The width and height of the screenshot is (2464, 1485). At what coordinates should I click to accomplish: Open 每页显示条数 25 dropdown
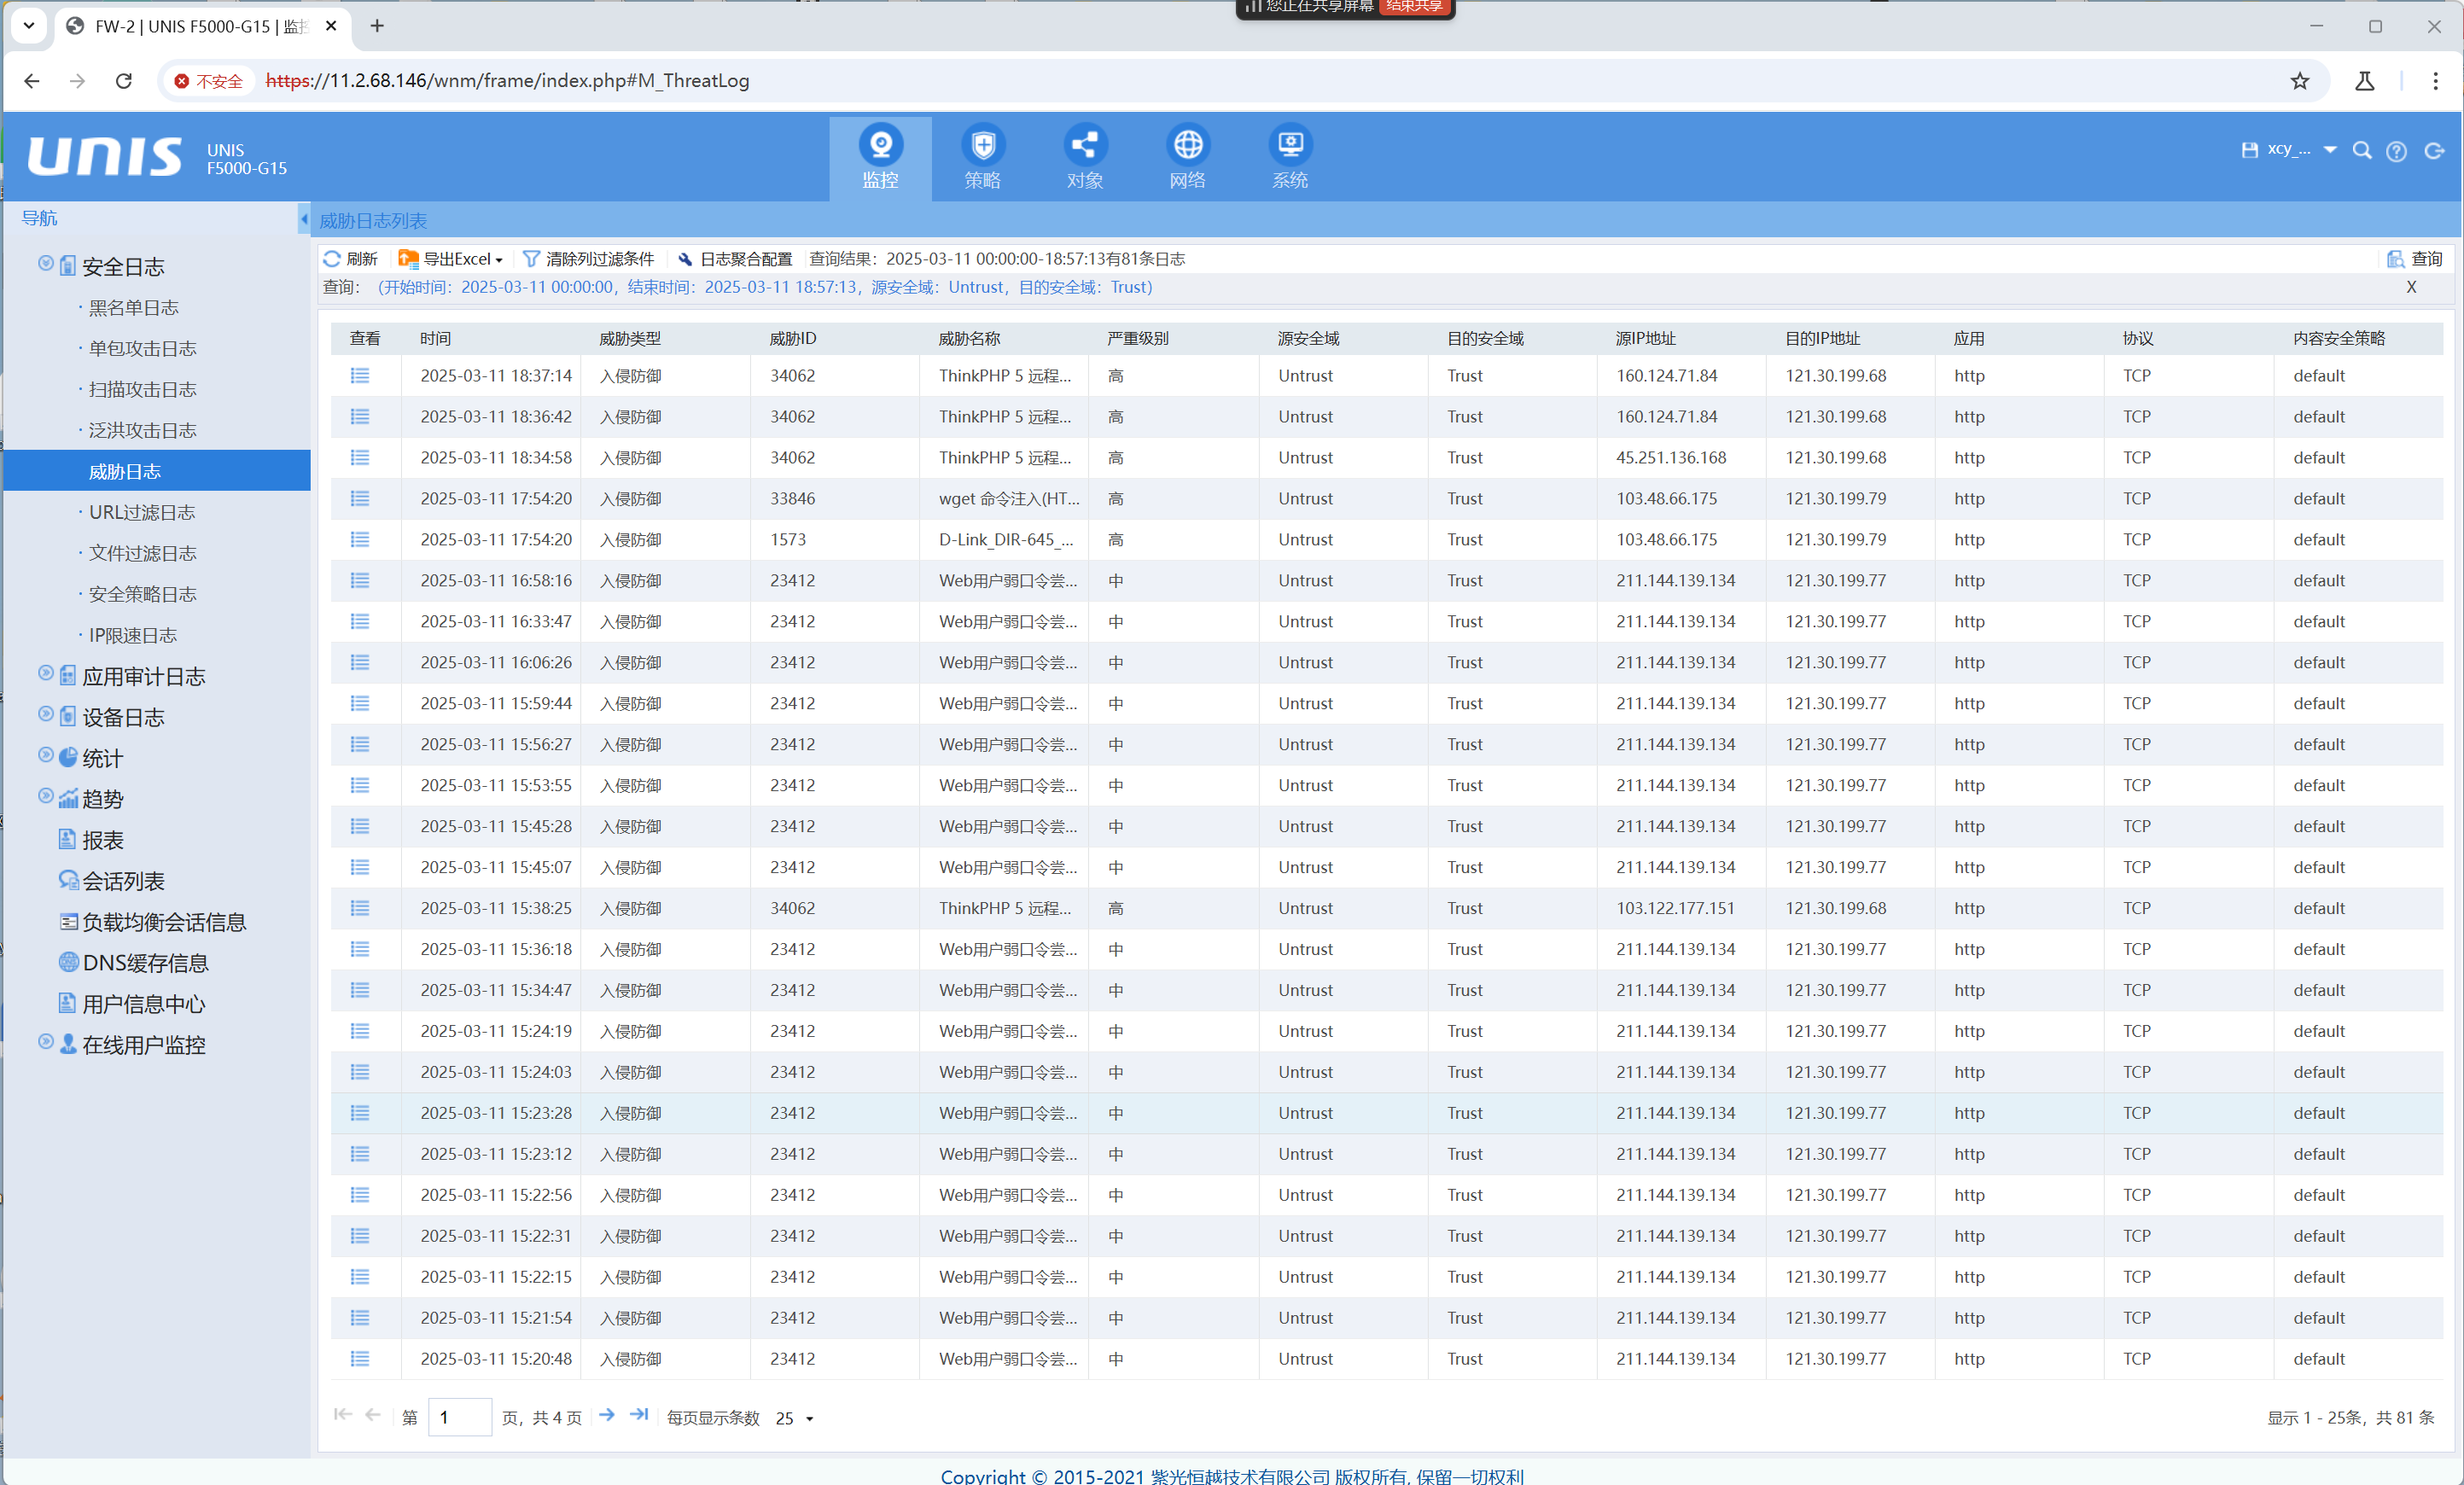pyautogui.click(x=795, y=1418)
